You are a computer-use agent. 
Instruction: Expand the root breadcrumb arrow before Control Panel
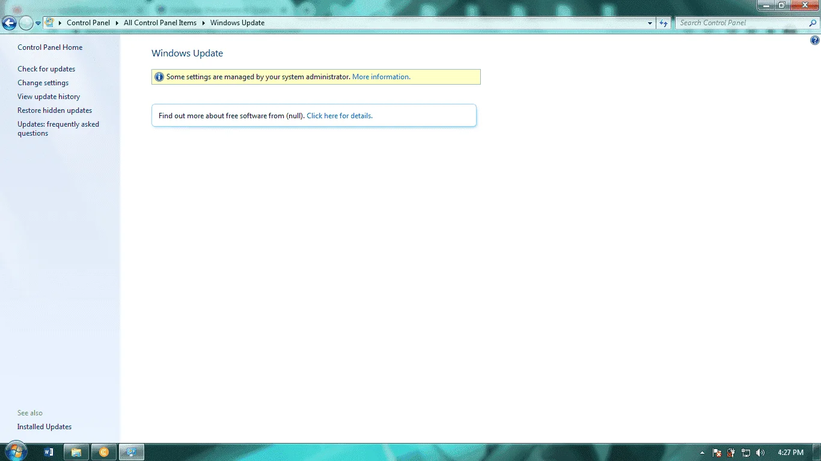60,23
